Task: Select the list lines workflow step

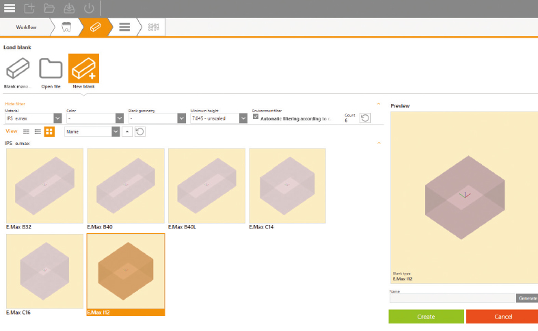Action: tap(124, 27)
